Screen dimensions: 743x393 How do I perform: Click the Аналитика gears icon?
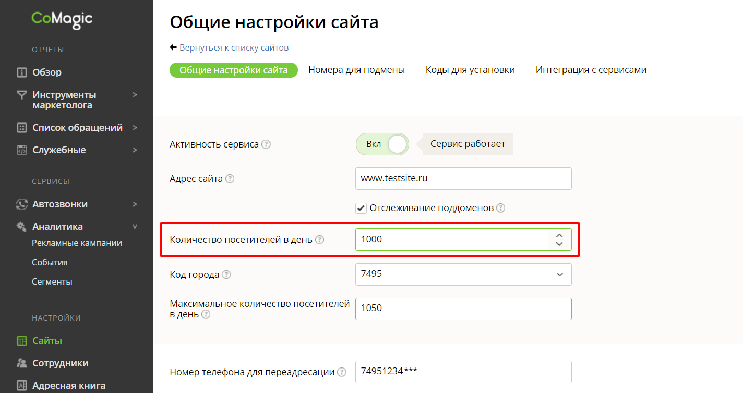pyautogui.click(x=21, y=227)
